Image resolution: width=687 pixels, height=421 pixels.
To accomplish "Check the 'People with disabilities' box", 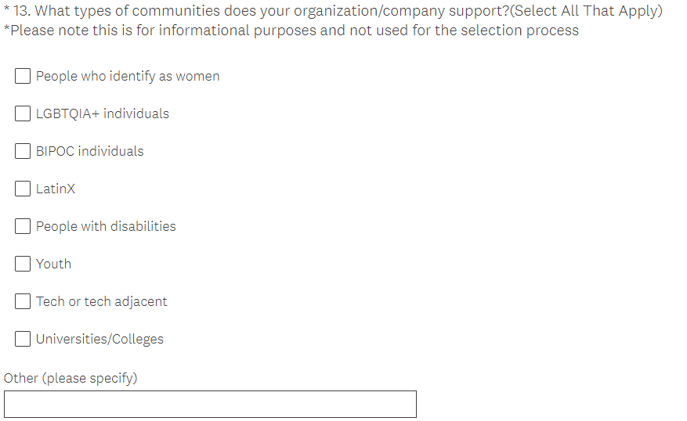I will (23, 226).
